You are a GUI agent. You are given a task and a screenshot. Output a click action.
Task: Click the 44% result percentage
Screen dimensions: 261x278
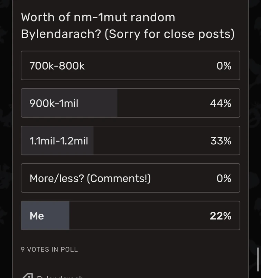click(x=220, y=103)
